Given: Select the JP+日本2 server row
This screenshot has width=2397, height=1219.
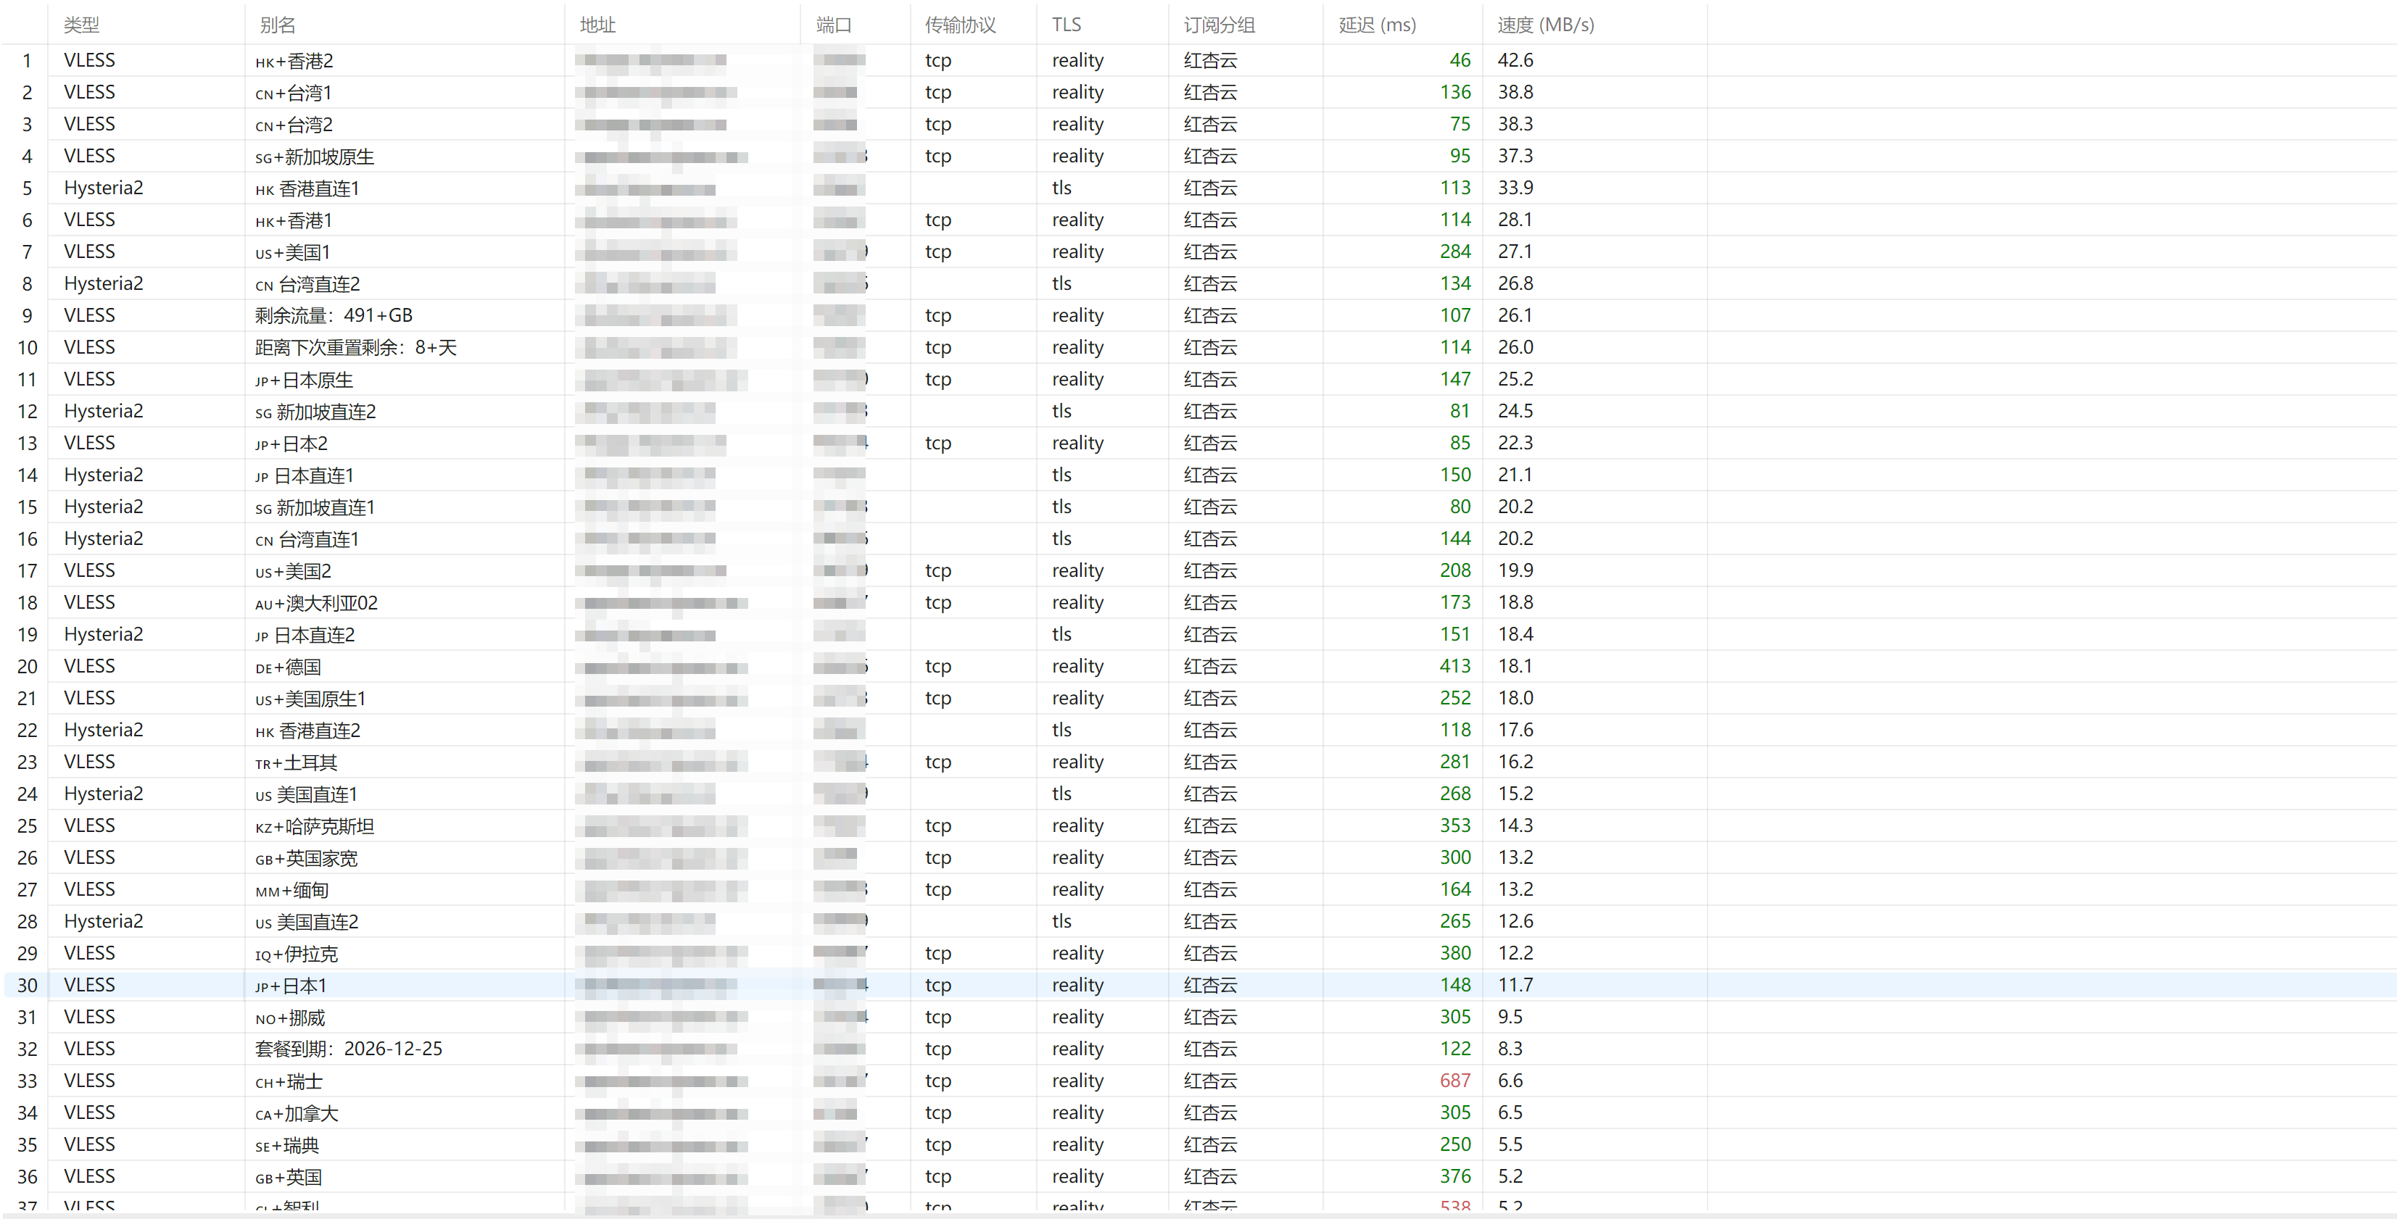Looking at the screenshot, I should 1198,444.
